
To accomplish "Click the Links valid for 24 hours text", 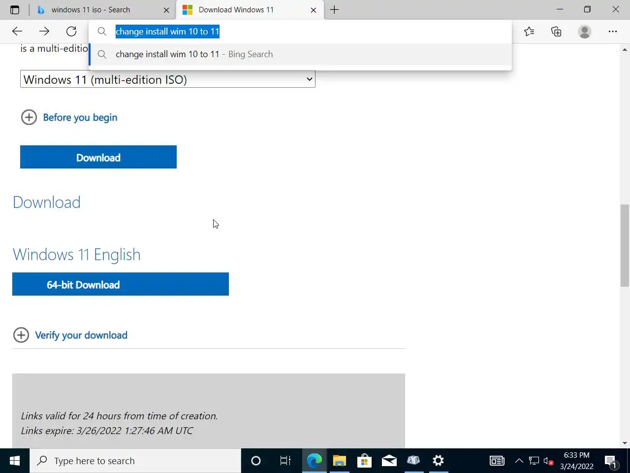I will click(119, 416).
